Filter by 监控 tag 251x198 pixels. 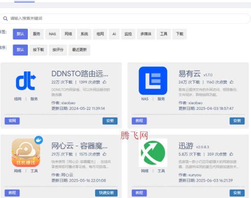tap(128, 34)
